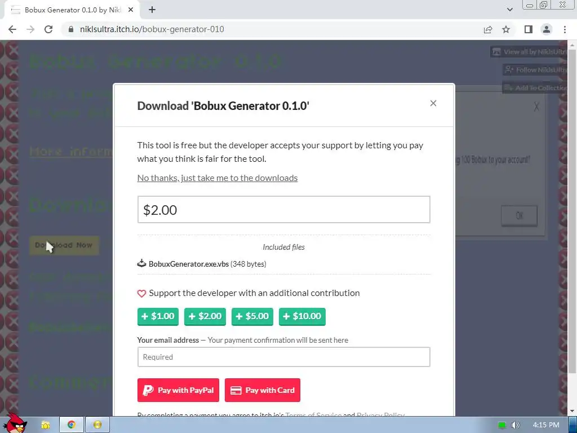Screen dimensions: 577x433
Task: Close the download dialog with the X
Action: tap(433, 104)
